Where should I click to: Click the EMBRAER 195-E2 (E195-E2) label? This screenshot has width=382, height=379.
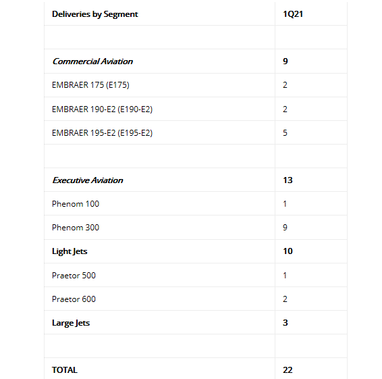point(102,132)
